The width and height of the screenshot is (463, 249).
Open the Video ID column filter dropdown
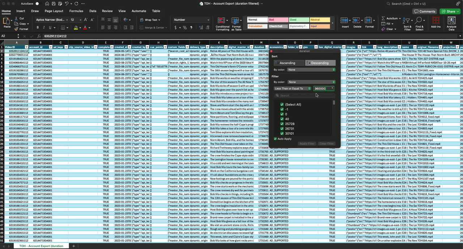click(x=26, y=47)
